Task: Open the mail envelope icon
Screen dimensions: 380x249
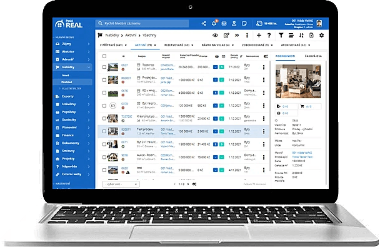Action: [x=224, y=24]
